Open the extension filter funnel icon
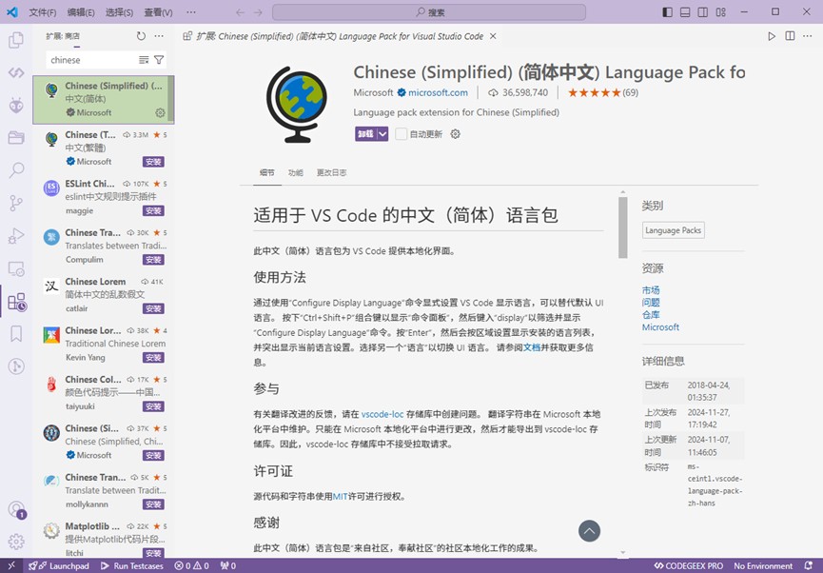 coord(159,60)
